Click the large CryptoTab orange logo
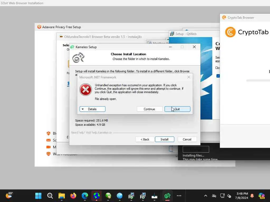 230,32
